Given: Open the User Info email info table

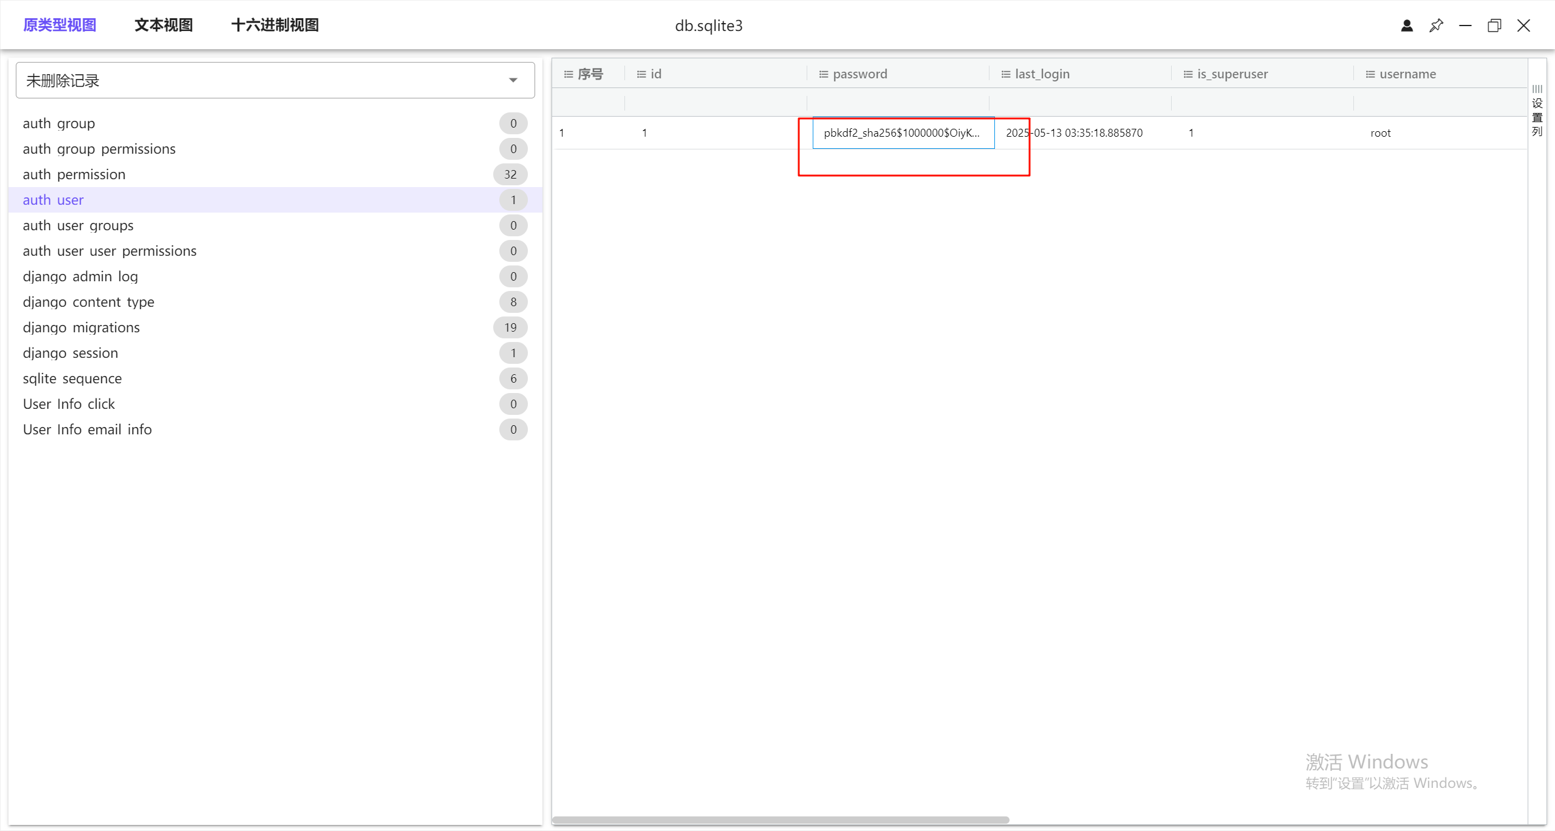Looking at the screenshot, I should (87, 429).
